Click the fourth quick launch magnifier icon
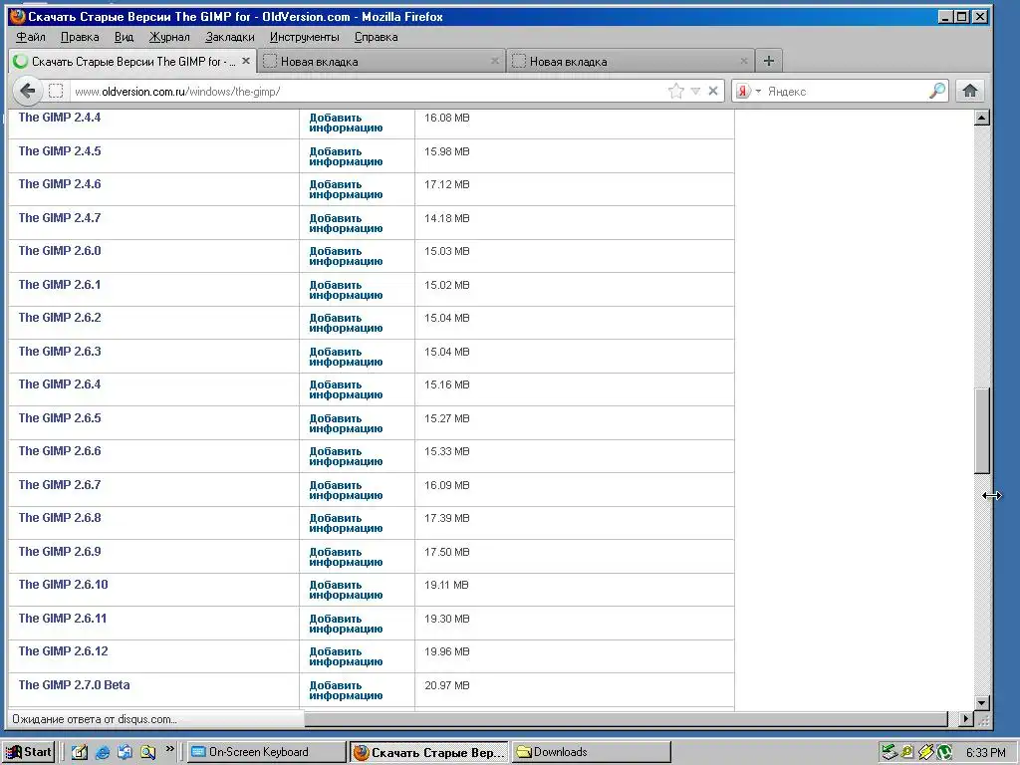The width and height of the screenshot is (1020, 765). [148, 753]
